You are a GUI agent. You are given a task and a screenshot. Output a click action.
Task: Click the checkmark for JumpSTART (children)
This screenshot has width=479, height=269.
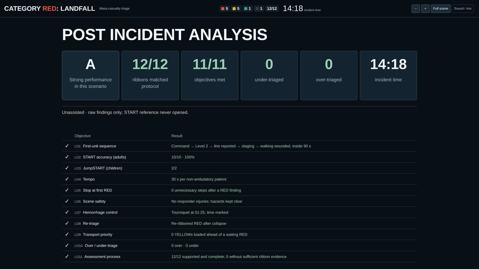tap(67, 168)
